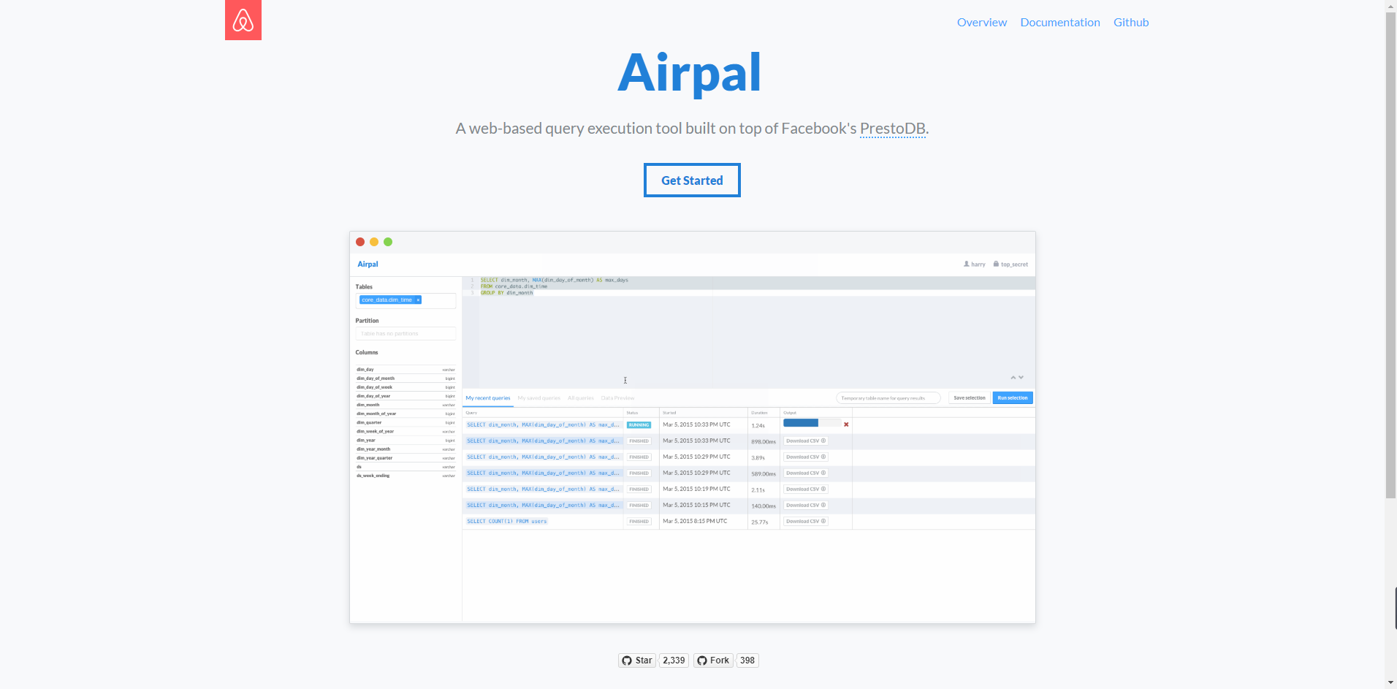Screen dimensions: 1397x689
Task: Click the user icon next to harry
Action: 966,264
